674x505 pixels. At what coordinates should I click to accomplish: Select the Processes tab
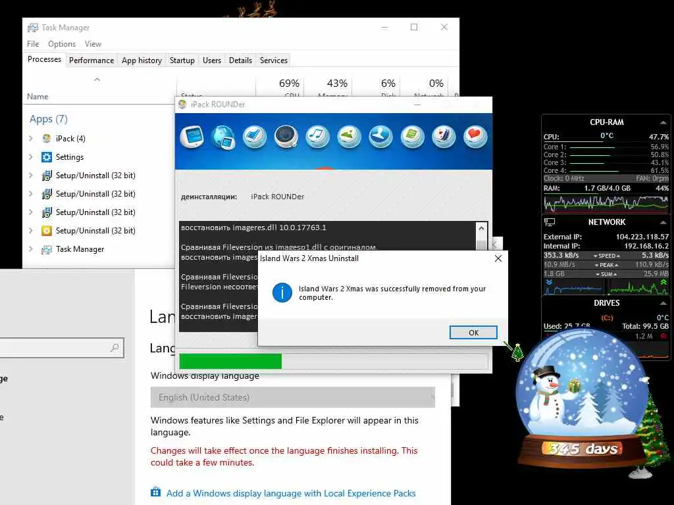point(44,59)
